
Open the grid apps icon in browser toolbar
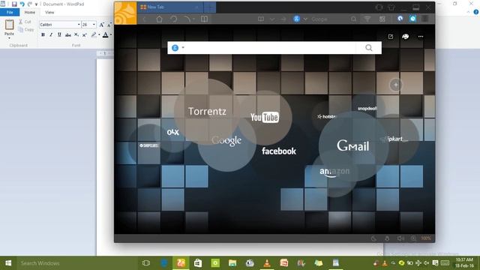coord(382,19)
